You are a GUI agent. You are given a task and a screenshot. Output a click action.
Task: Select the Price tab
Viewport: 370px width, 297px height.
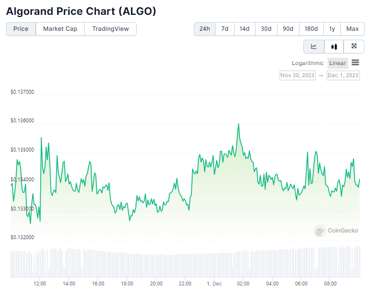(x=21, y=29)
